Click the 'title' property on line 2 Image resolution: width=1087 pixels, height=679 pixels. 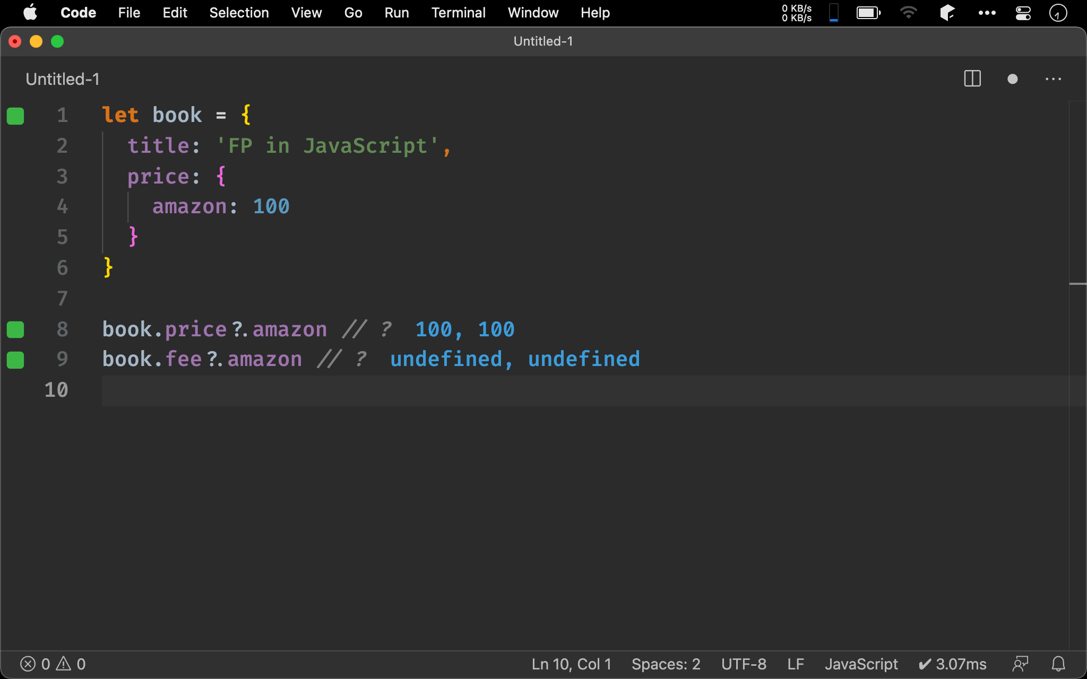[x=158, y=145]
